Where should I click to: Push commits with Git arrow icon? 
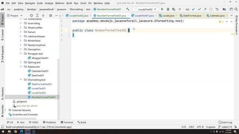pos(205,9)
